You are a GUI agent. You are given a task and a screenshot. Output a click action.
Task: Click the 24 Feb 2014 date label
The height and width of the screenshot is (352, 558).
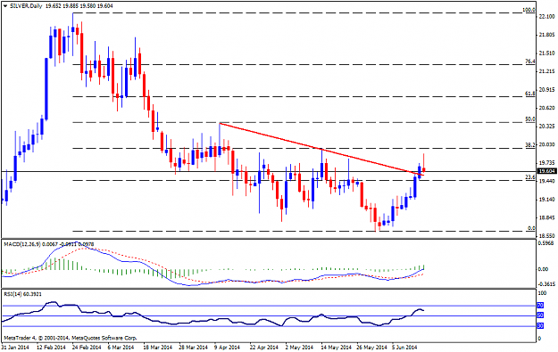click(87, 347)
